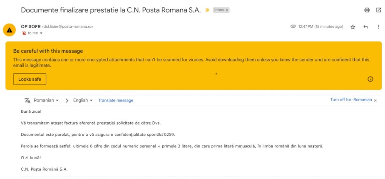Open the email in a new window
The height and width of the screenshot is (179, 385).
(x=378, y=10)
